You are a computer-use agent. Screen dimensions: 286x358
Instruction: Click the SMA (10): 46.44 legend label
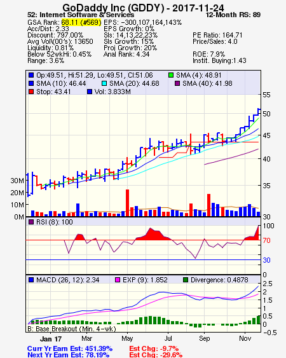point(61,83)
